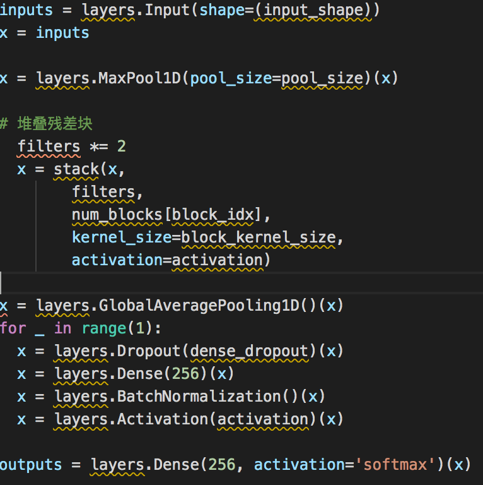This screenshot has width=483, height=485.
Task: Click the Chinese comment line
Action: coord(46,124)
